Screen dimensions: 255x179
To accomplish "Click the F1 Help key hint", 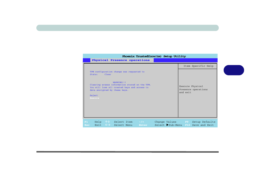I will (x=93, y=122).
